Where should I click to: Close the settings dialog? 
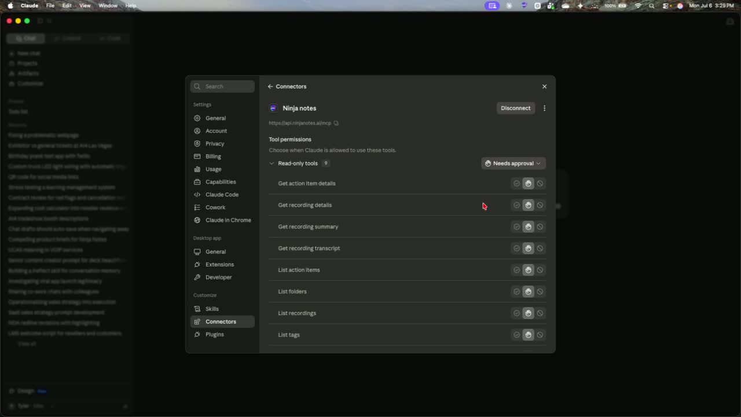pyautogui.click(x=544, y=86)
